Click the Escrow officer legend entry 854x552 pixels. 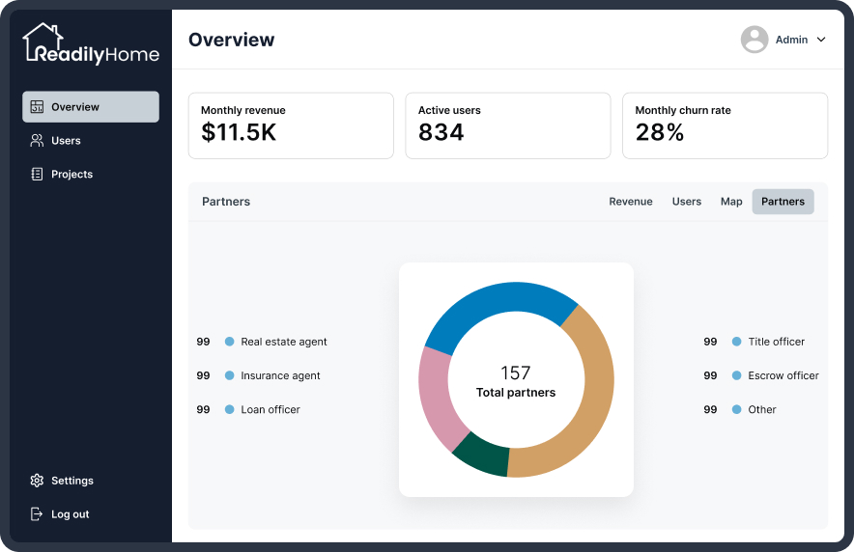761,375
